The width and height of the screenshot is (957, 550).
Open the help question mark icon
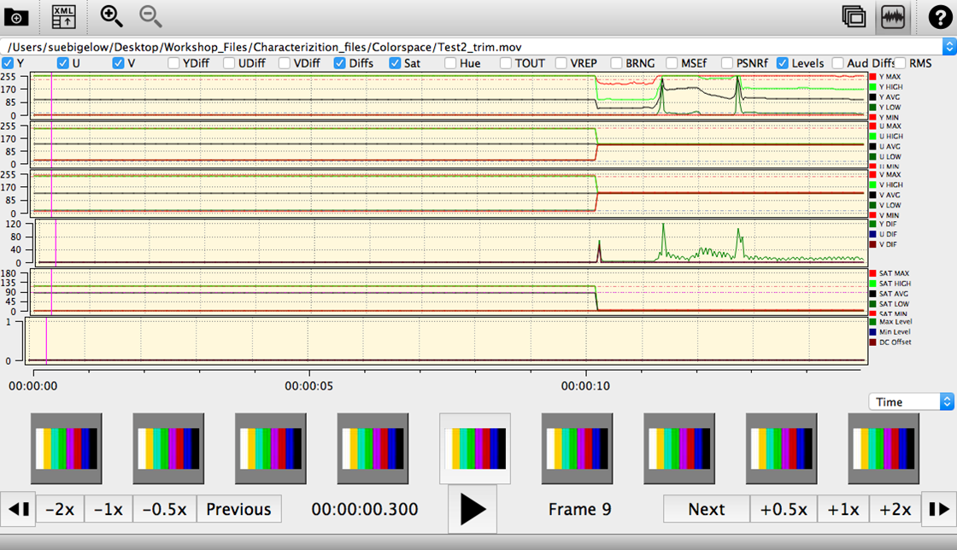940,17
